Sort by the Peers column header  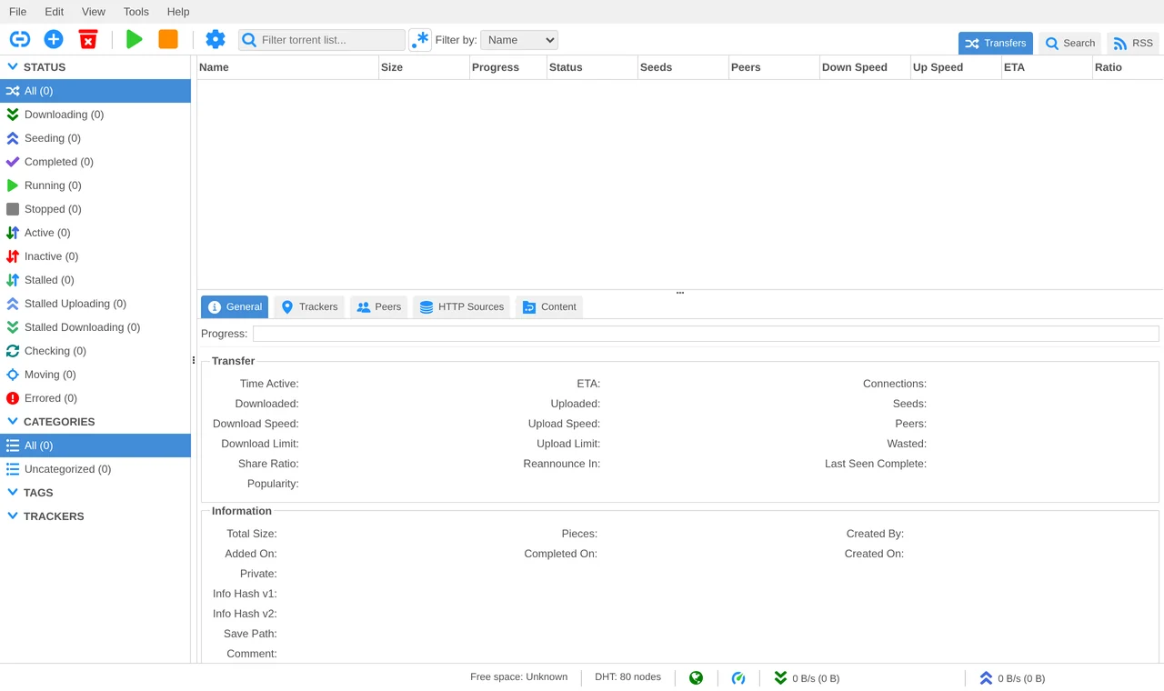click(x=774, y=67)
